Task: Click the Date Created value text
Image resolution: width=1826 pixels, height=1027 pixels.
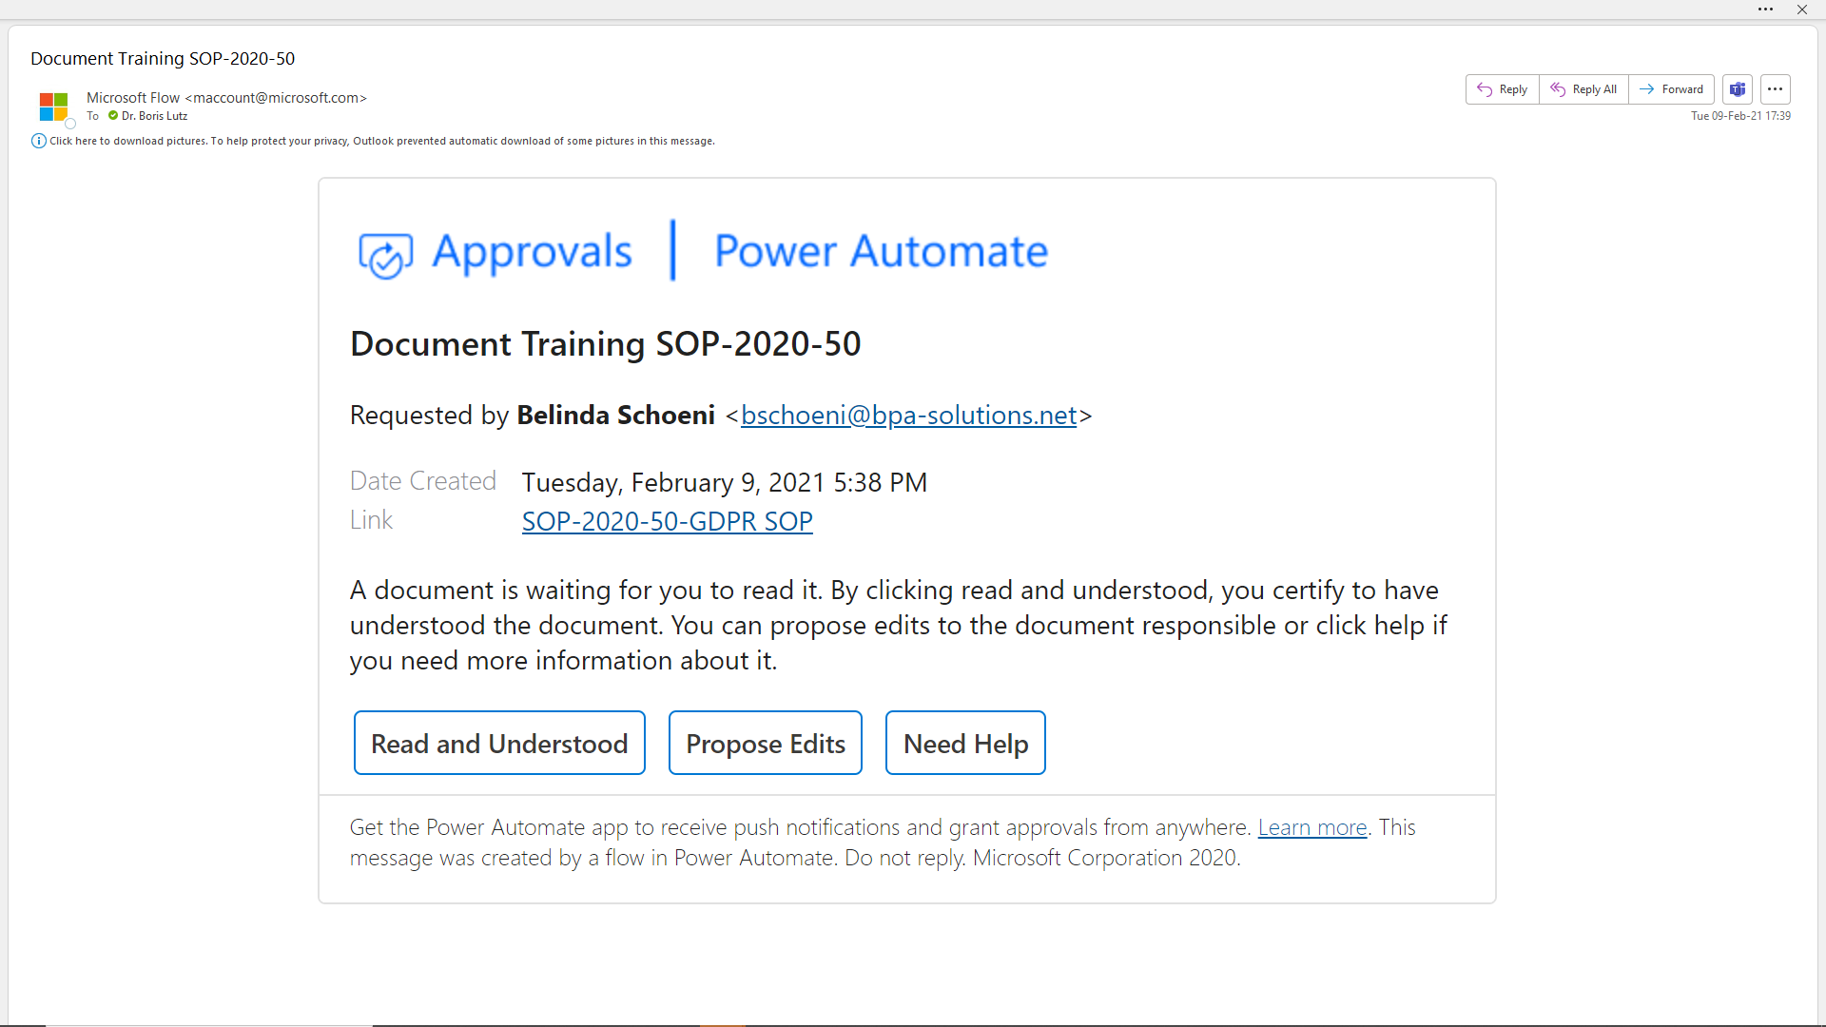Action: pos(724,482)
